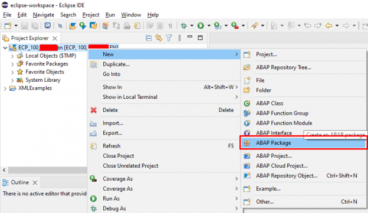Select ABAP Repository Tree... entry

[x=303, y=68]
